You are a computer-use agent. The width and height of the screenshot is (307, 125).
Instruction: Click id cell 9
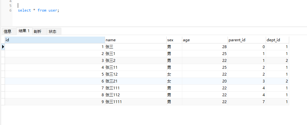[x=55, y=102]
